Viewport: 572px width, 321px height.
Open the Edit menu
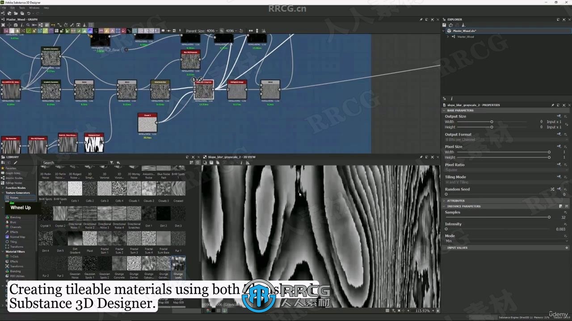click(12, 8)
